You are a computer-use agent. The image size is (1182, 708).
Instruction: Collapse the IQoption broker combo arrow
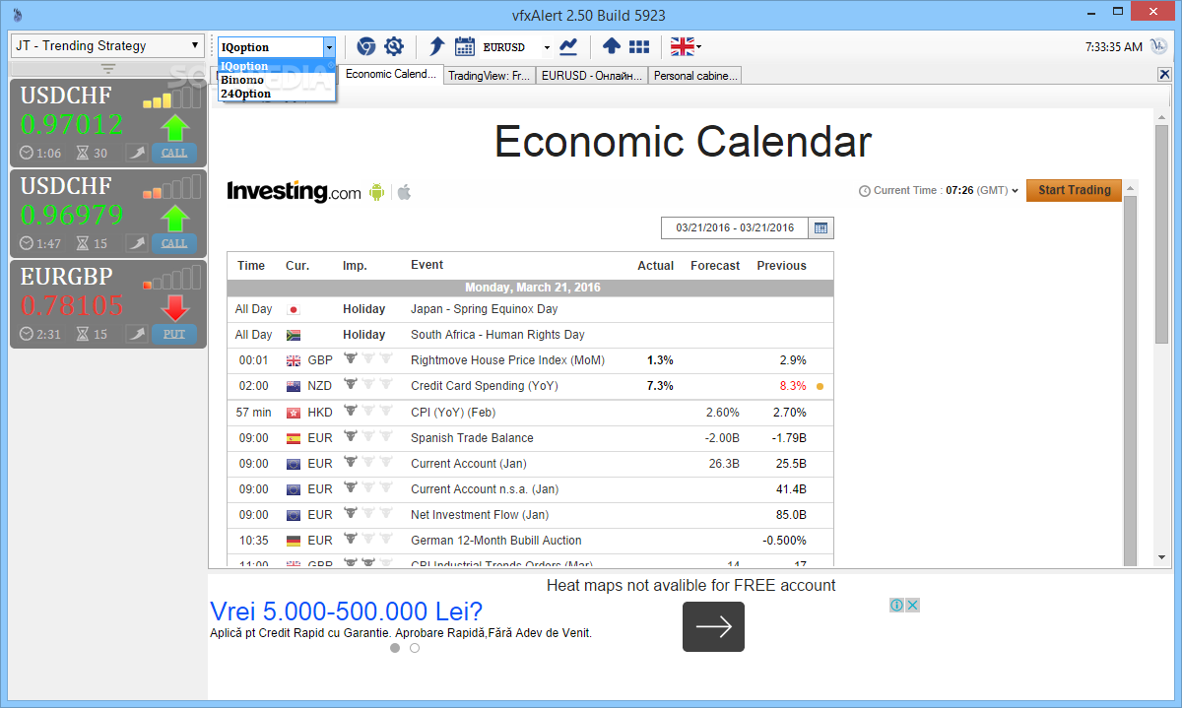pos(329,46)
